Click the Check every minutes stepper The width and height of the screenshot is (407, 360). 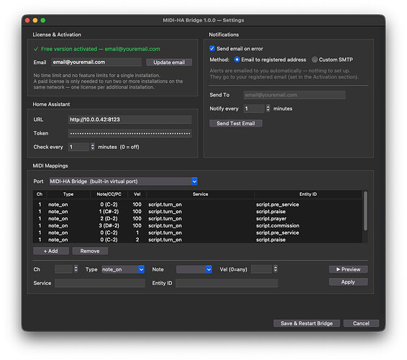[x=93, y=147]
